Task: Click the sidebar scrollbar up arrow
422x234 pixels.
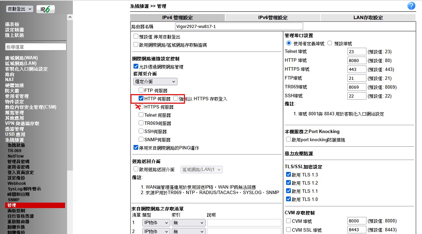Action: 70,17
